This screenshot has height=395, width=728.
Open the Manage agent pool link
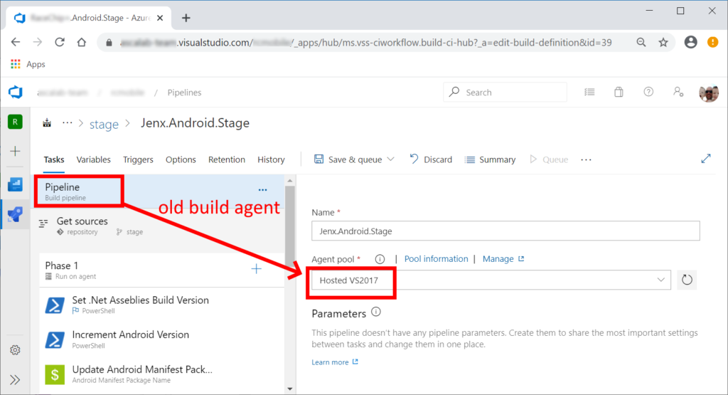coord(503,259)
